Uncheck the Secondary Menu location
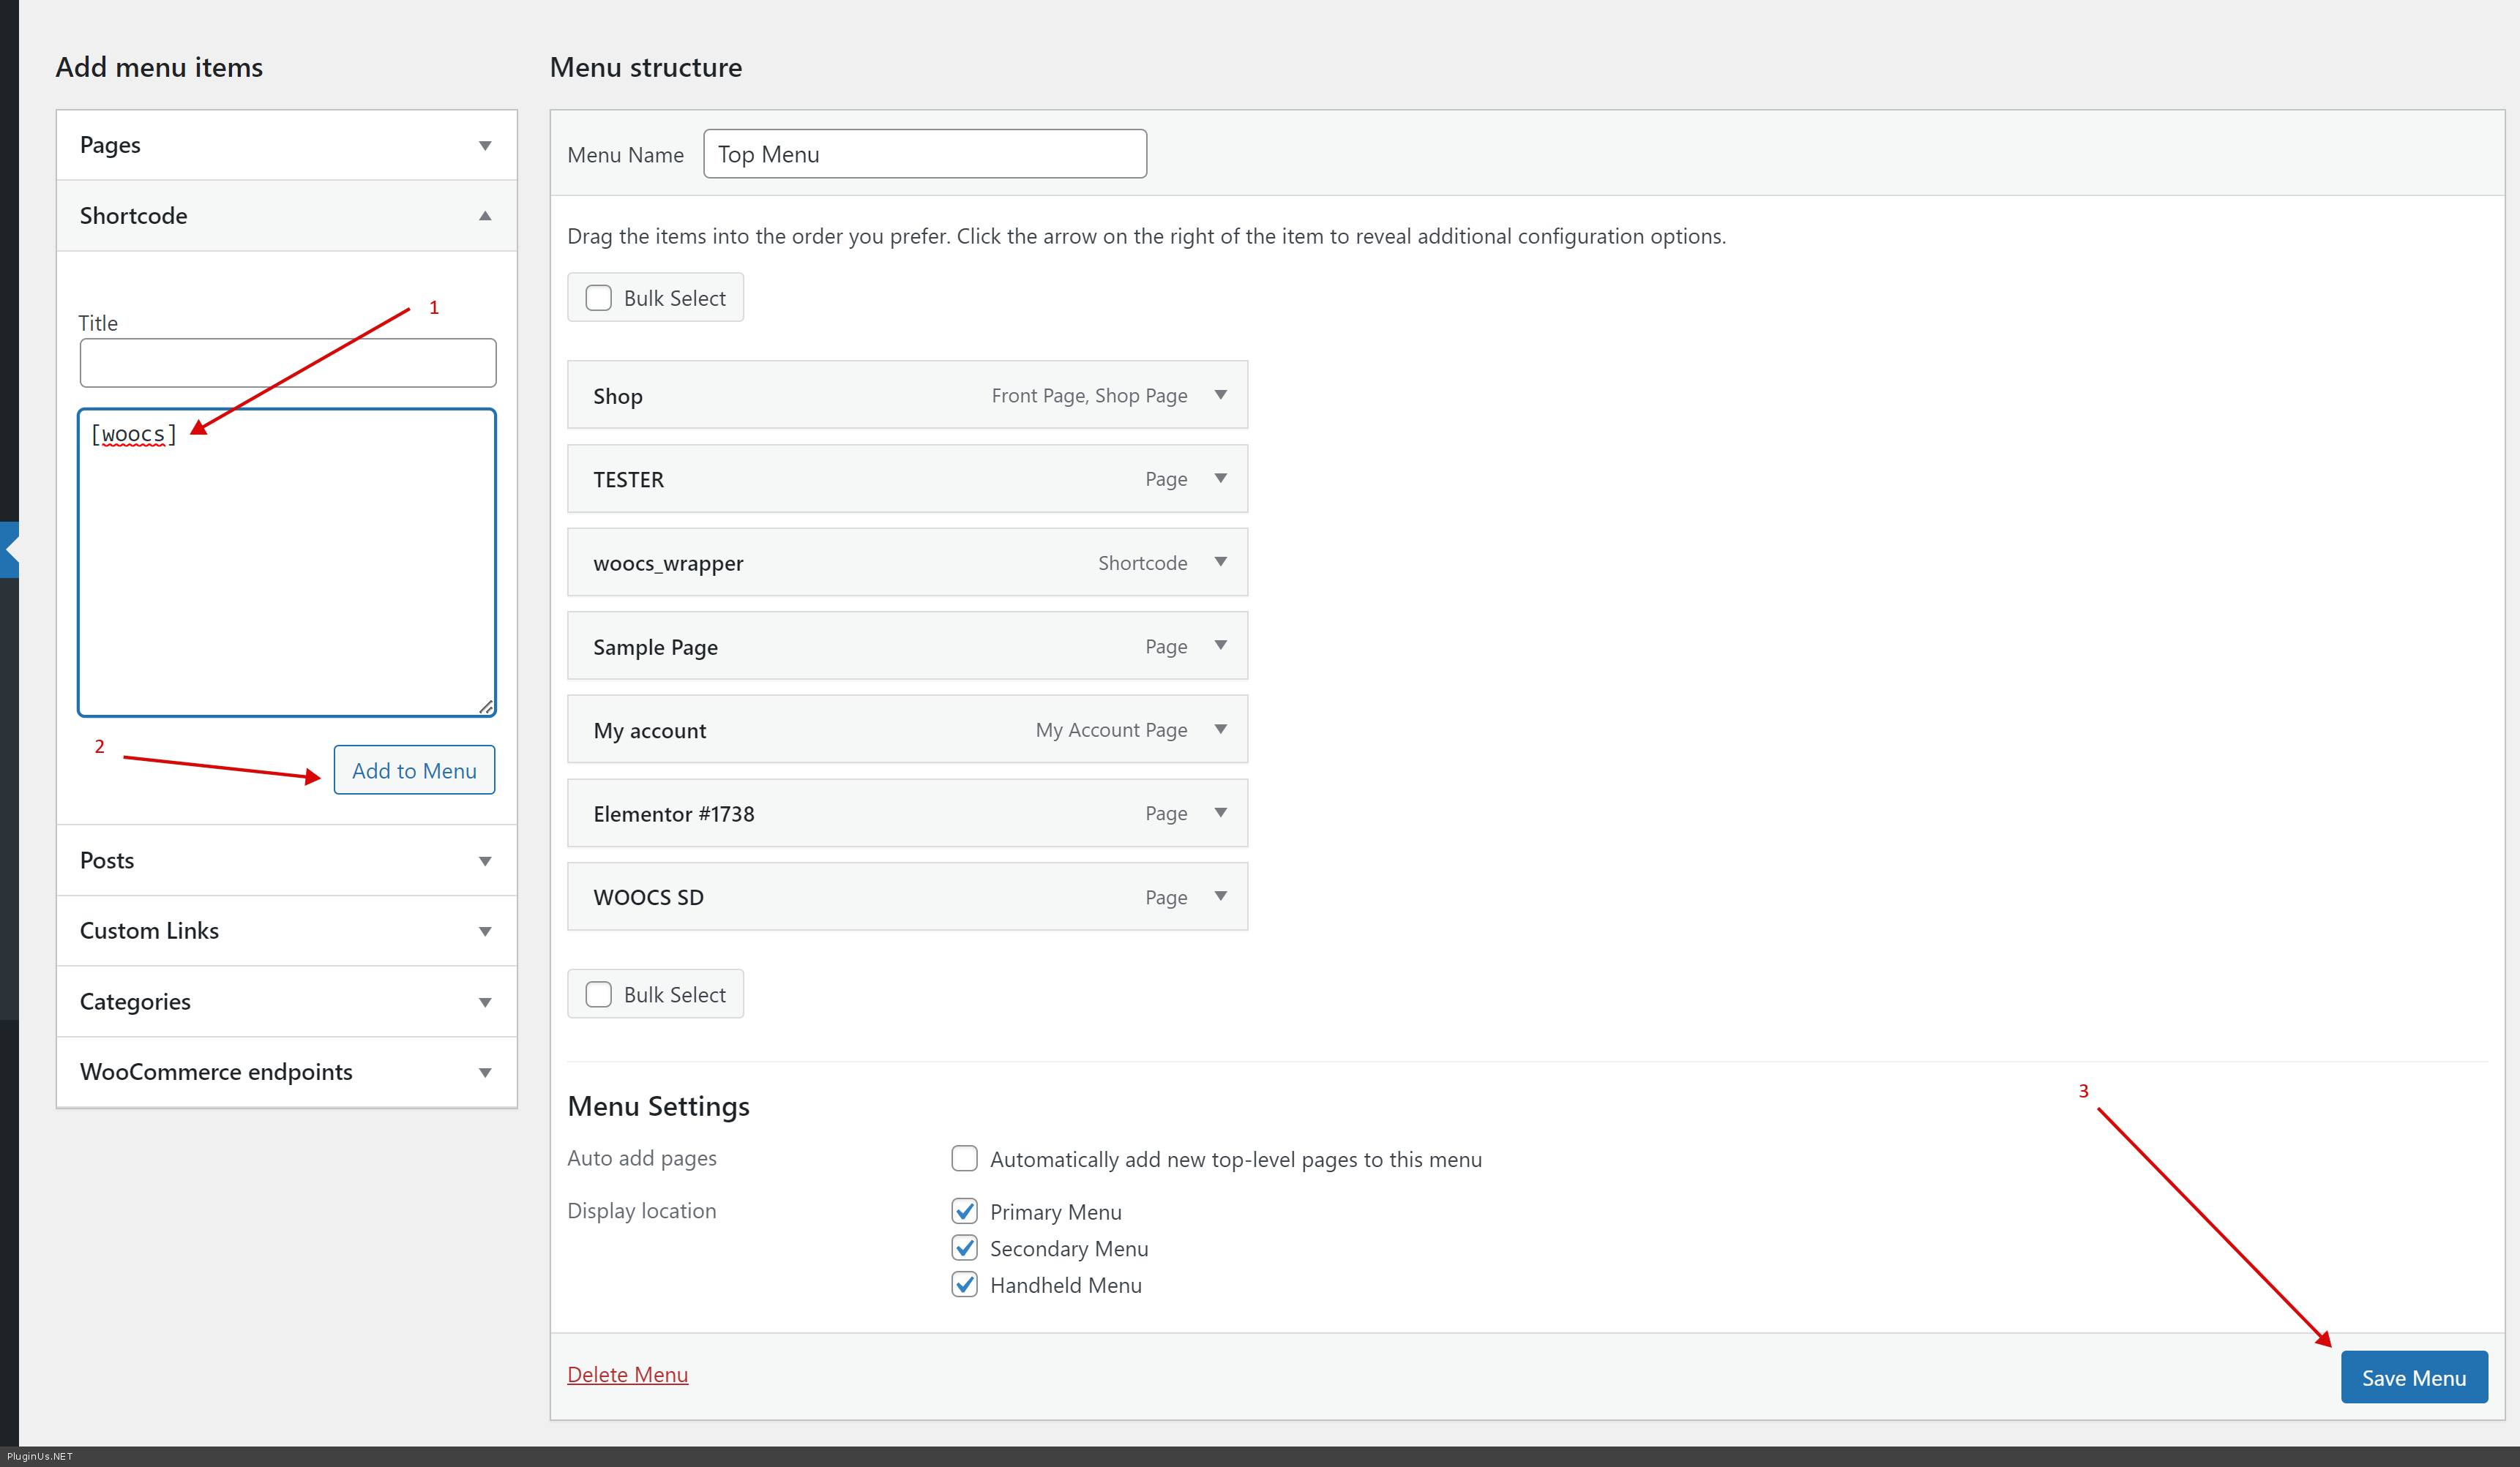 tap(964, 1247)
